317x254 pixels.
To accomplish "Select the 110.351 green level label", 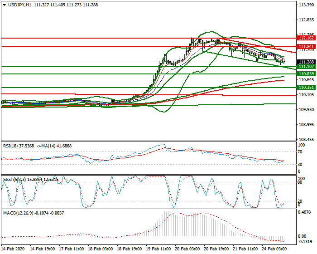I will pyautogui.click(x=306, y=88).
